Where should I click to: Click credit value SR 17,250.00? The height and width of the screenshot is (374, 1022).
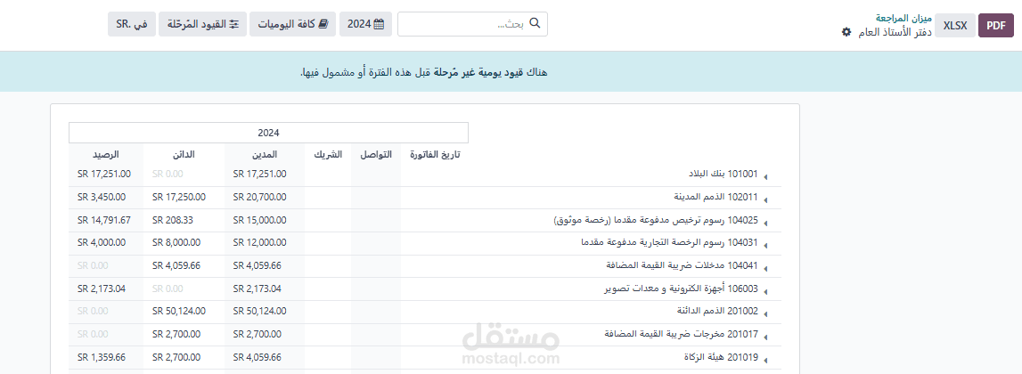tap(179, 197)
